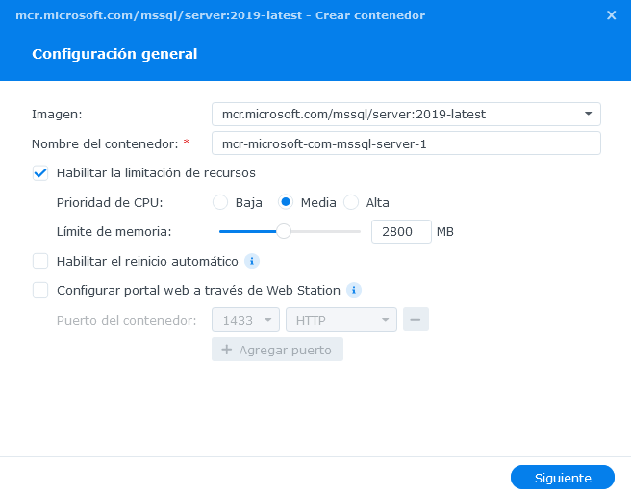Edit the 2800 MB memory field
Image resolution: width=631 pixels, height=495 pixels.
[401, 231]
